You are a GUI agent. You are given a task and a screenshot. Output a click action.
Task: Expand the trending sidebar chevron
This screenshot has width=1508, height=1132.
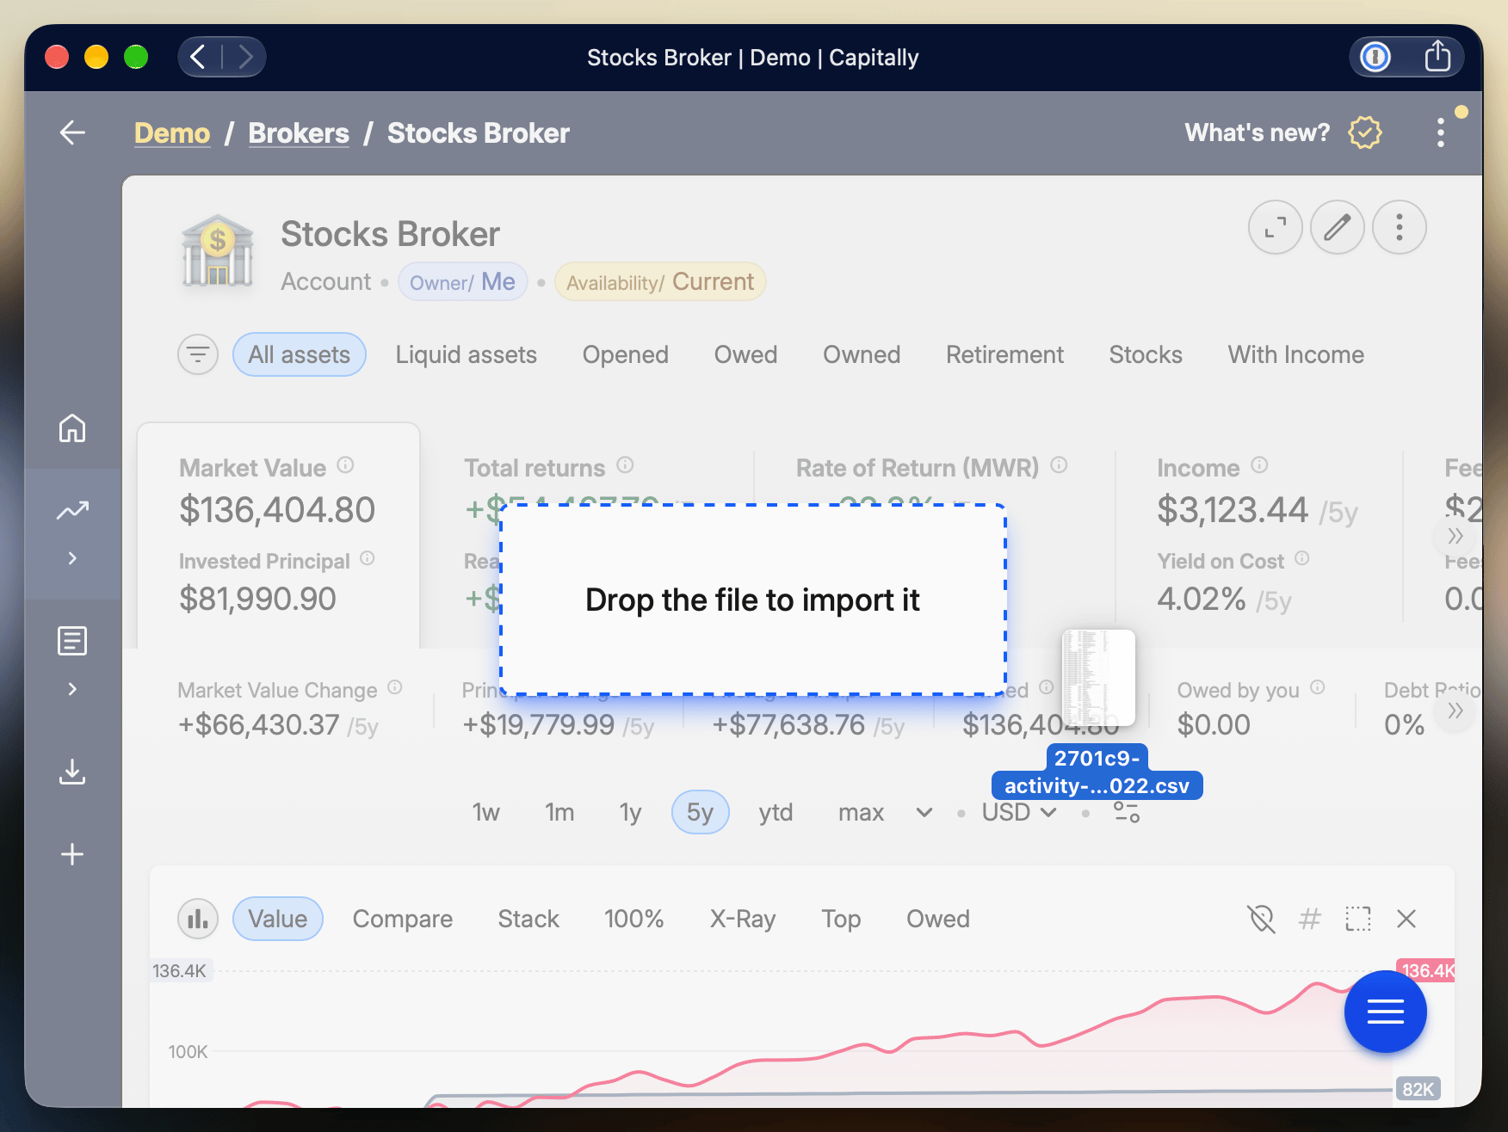click(x=72, y=558)
